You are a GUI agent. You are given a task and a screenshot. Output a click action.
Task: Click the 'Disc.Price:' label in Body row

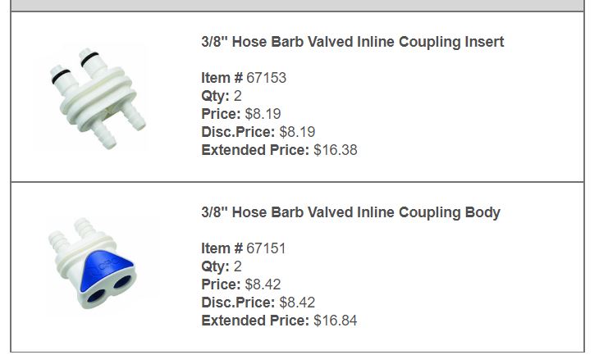238,303
